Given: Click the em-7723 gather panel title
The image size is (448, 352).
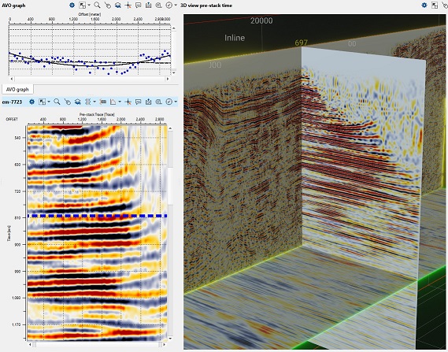Looking at the screenshot, I should point(12,102).
